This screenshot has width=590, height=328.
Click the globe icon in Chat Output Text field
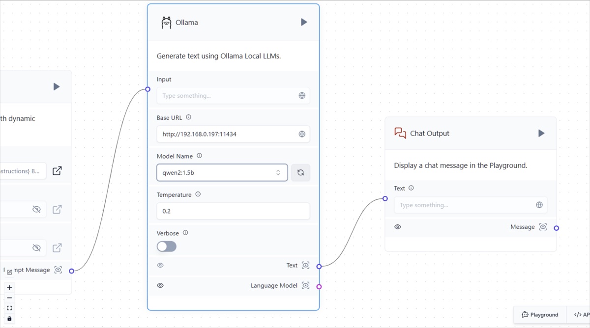coord(539,205)
